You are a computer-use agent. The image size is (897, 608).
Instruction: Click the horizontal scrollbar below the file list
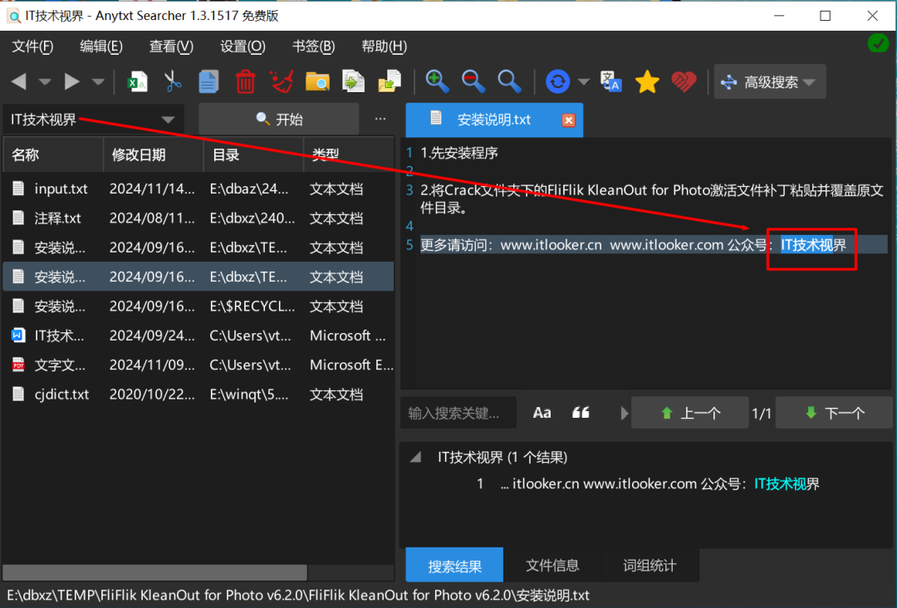point(154,572)
